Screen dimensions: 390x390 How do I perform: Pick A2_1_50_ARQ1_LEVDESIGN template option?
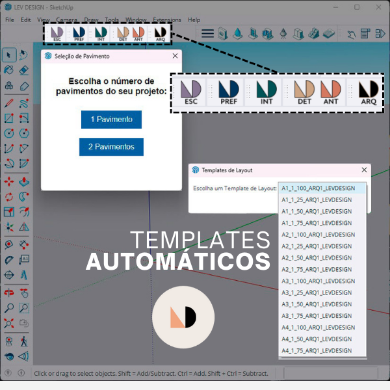pos(322,257)
